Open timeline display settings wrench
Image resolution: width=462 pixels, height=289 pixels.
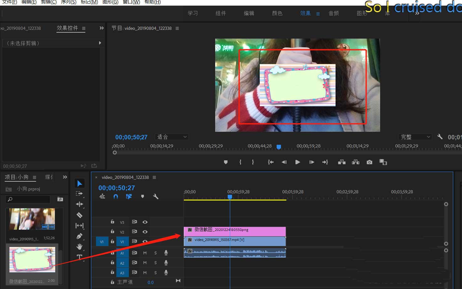(x=156, y=196)
